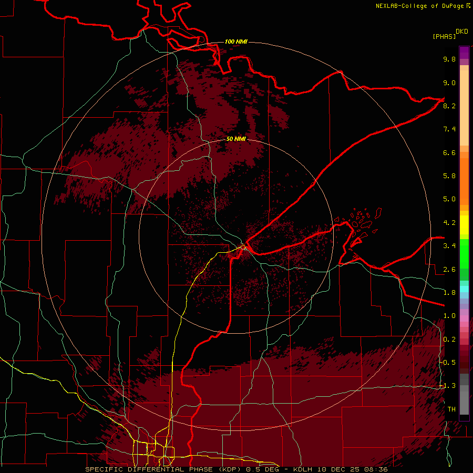
Task: Pick the 4.2 scale label
Action: 449,223
